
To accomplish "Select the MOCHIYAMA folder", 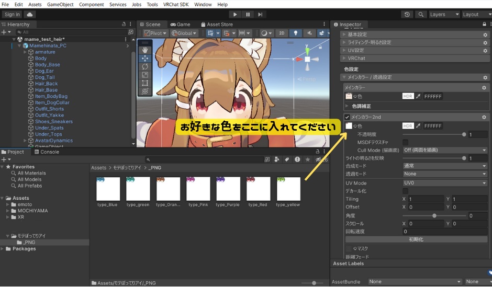I will pyautogui.click(x=32, y=211).
